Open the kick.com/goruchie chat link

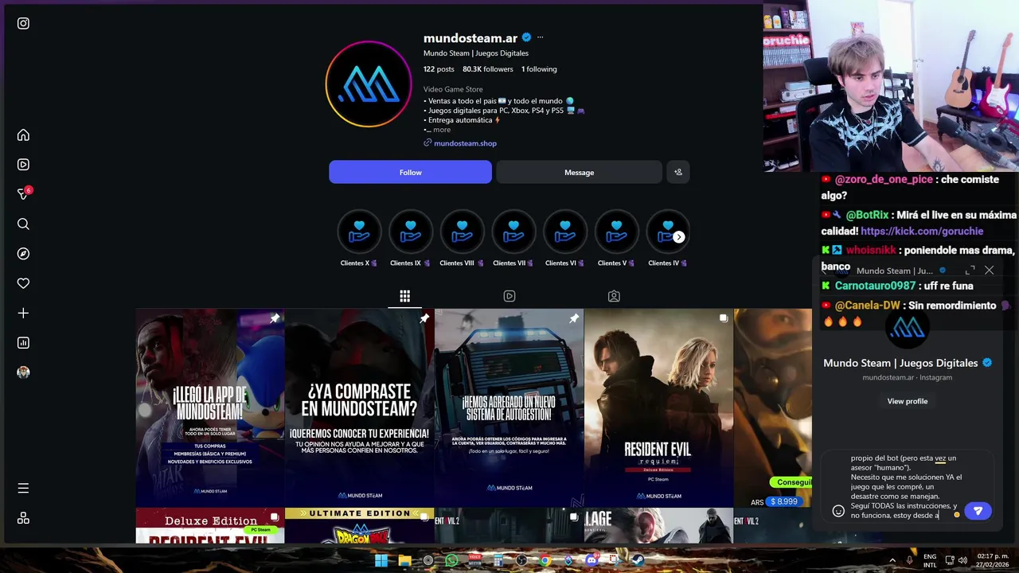(x=922, y=231)
